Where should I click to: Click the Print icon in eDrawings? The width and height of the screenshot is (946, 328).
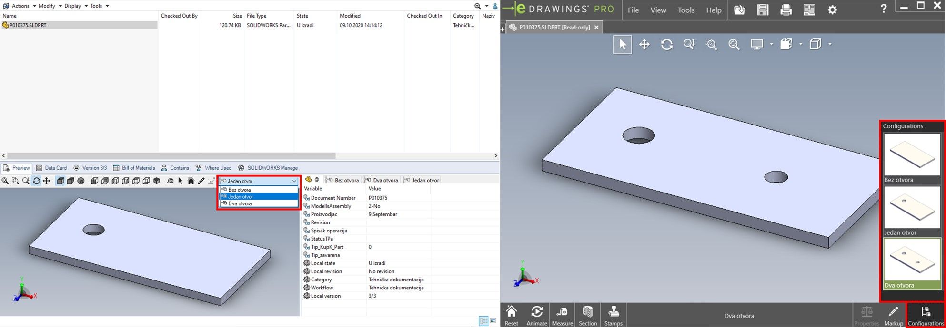tap(786, 10)
